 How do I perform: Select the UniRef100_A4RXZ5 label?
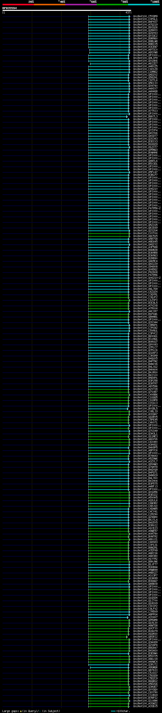pos(145,67)
